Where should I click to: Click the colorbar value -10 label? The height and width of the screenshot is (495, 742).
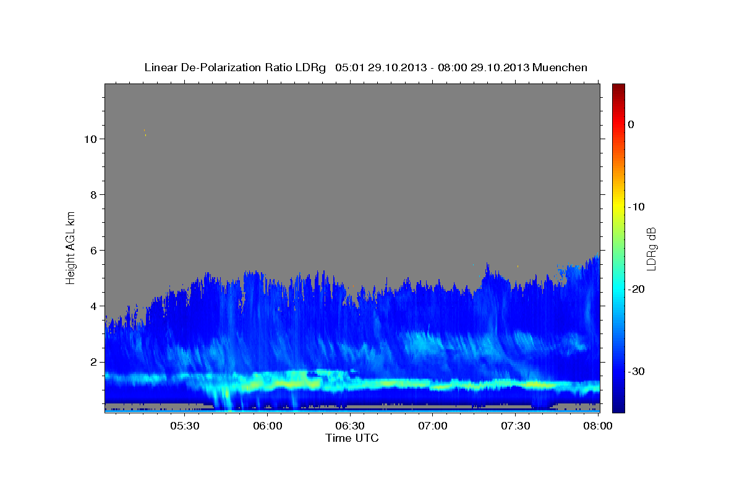coord(636,207)
